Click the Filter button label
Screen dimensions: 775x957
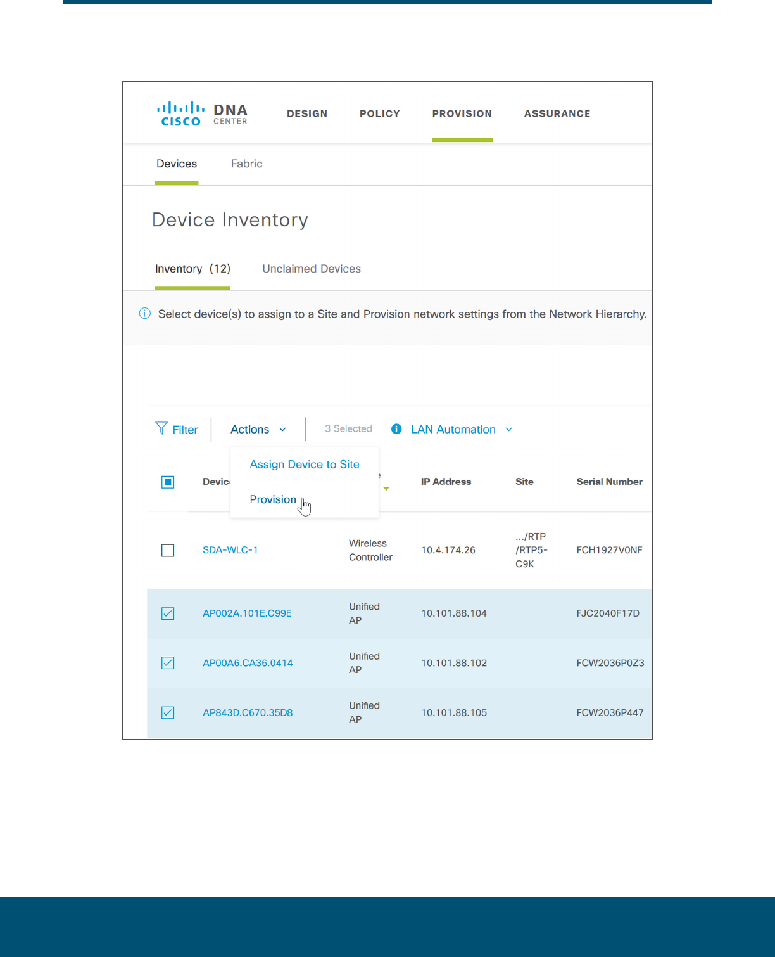pos(185,430)
